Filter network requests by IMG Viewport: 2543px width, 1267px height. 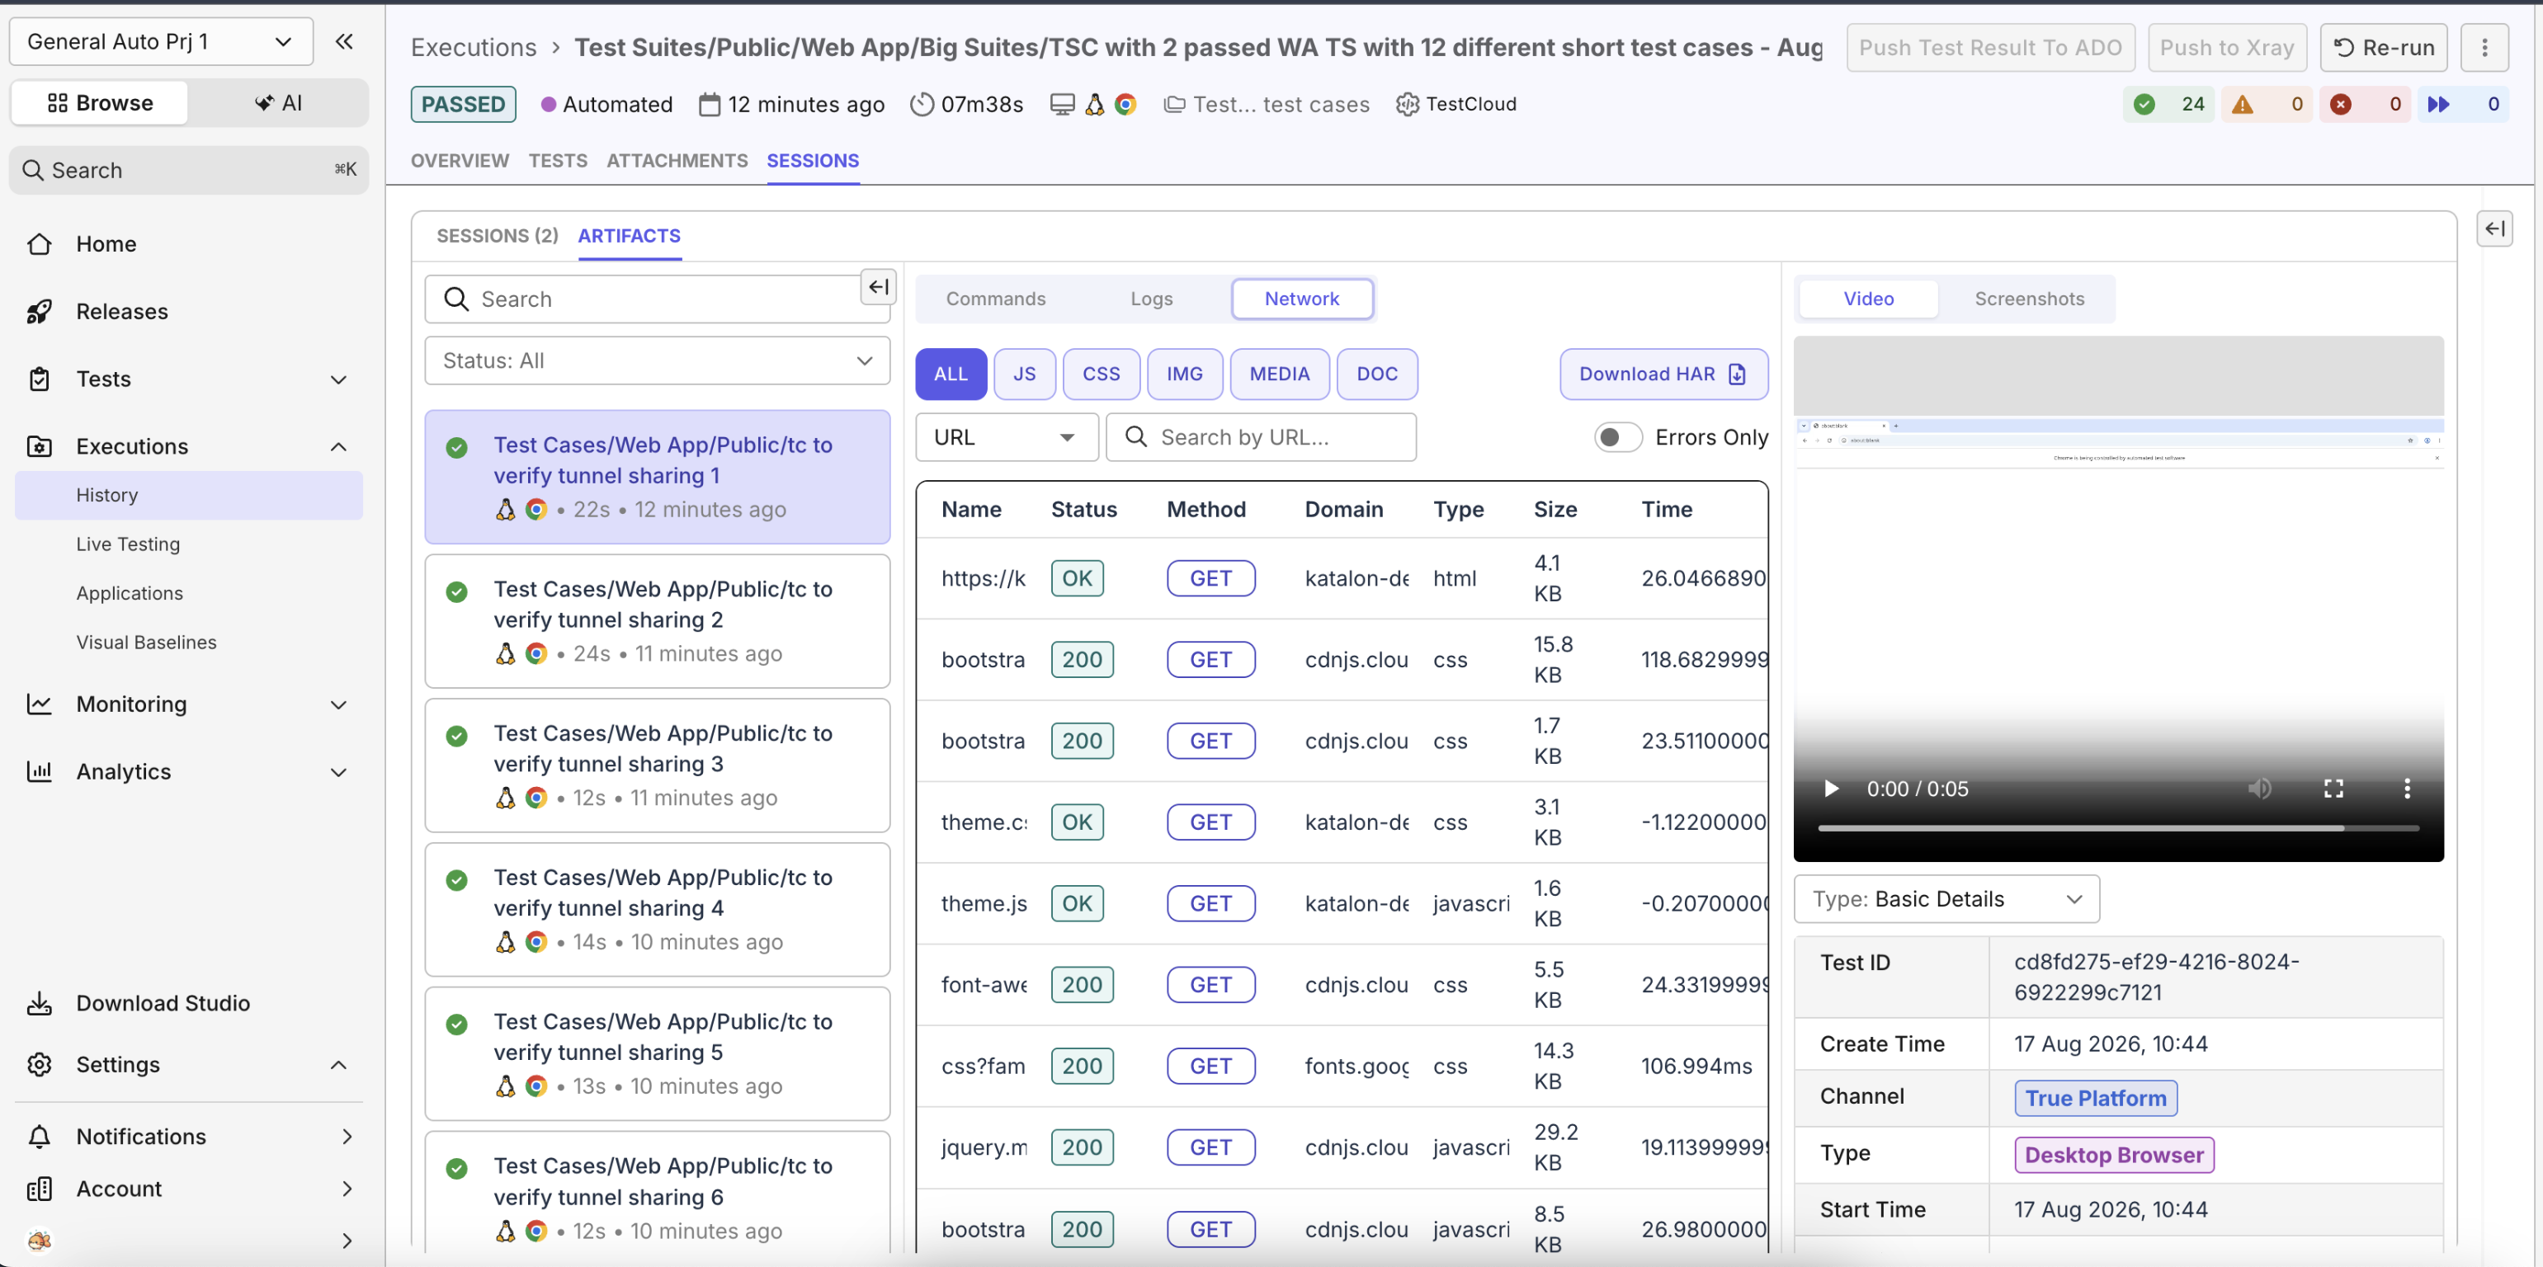(x=1184, y=374)
